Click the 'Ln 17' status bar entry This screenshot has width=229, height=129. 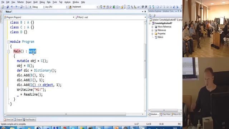pos(137,124)
